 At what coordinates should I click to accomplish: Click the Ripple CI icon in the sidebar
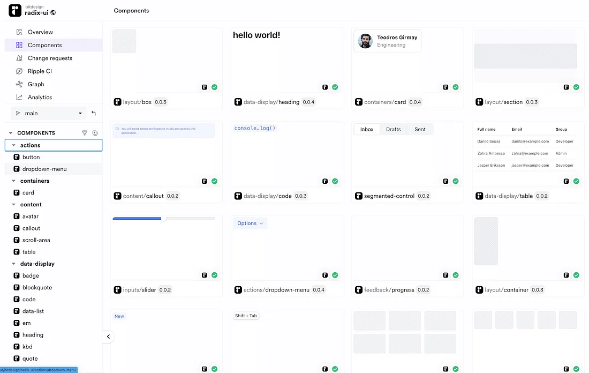(19, 71)
